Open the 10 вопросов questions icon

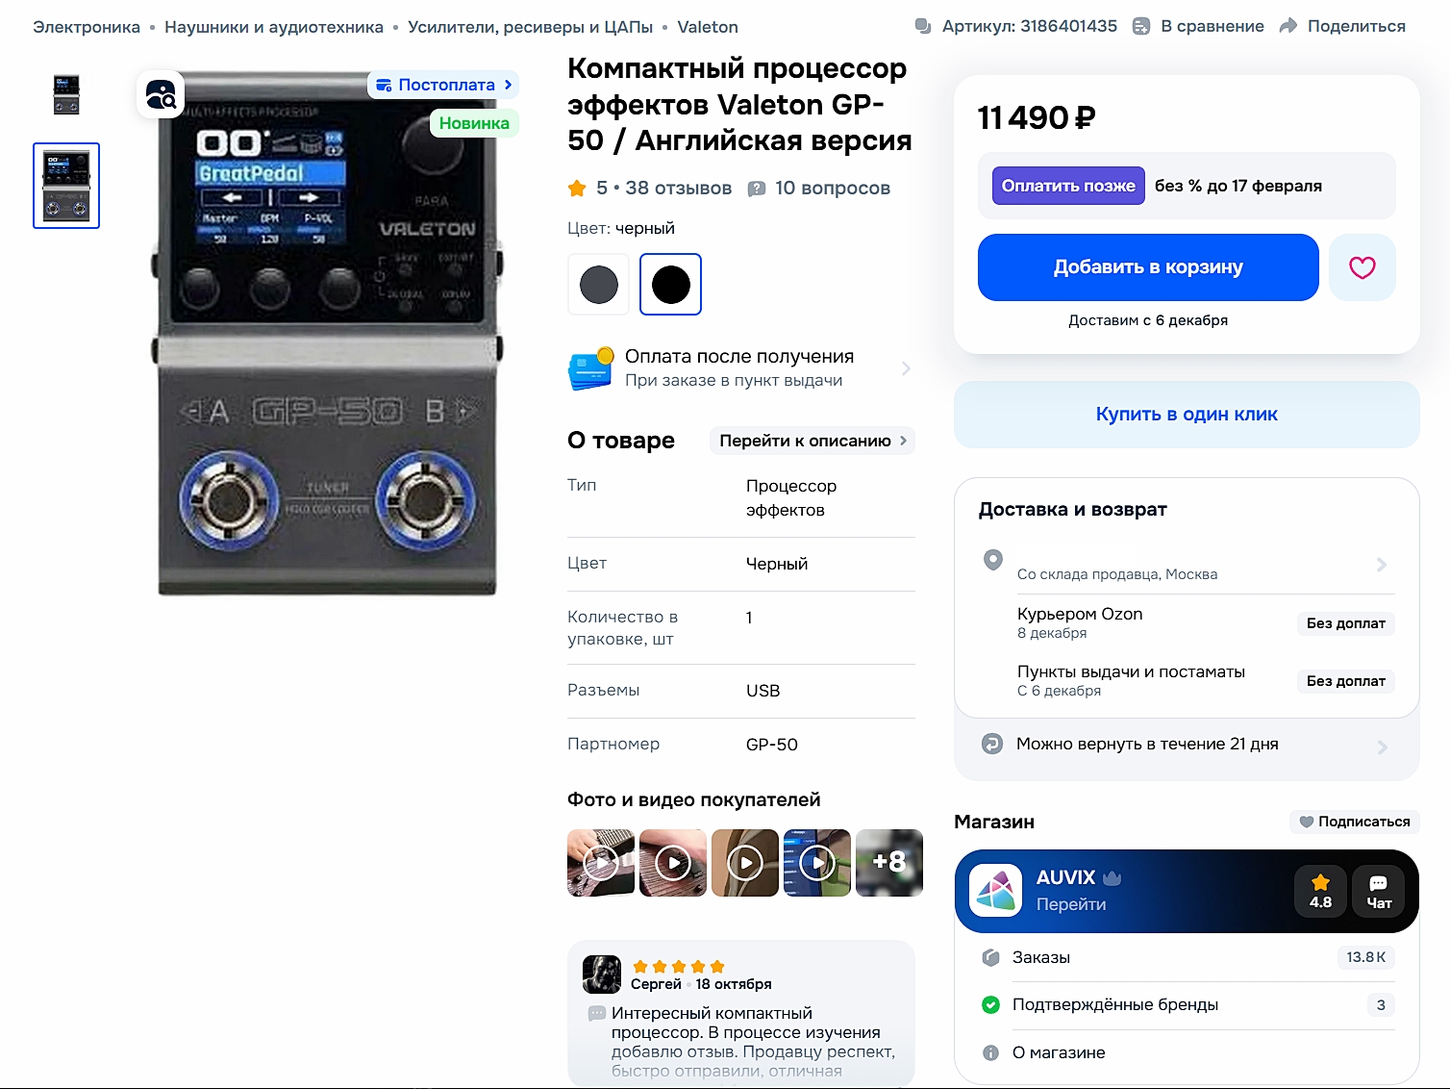click(x=757, y=189)
